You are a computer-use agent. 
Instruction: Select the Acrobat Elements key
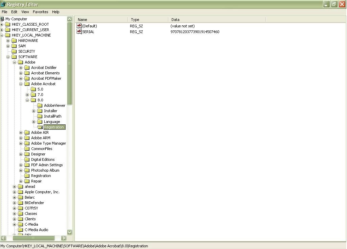(45, 73)
